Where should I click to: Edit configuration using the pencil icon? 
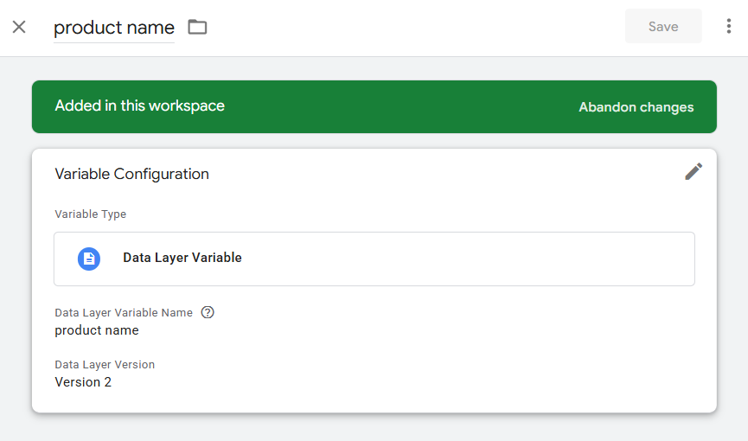[694, 172]
